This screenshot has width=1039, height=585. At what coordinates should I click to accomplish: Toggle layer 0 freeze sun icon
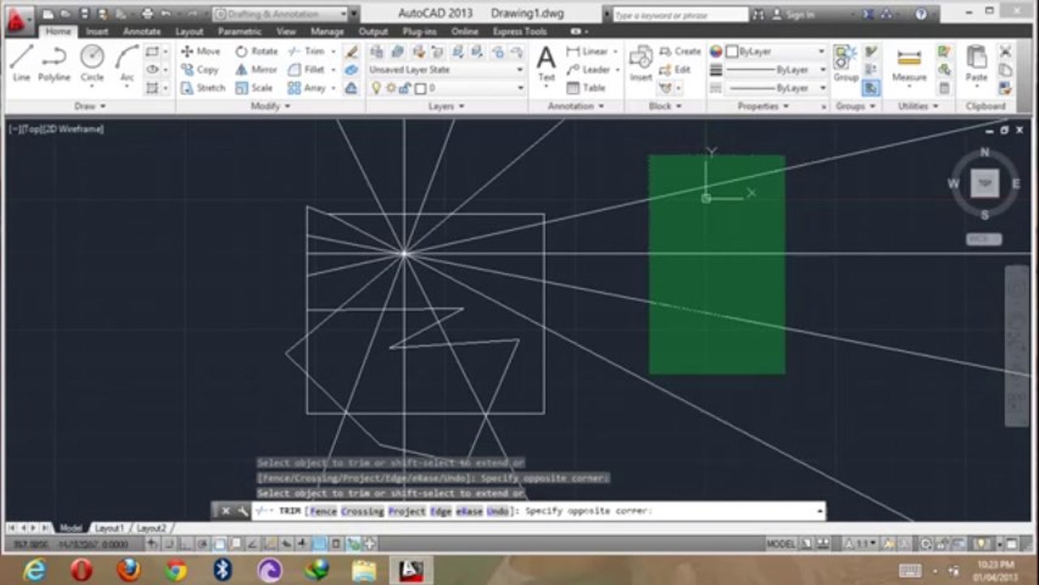coord(391,88)
